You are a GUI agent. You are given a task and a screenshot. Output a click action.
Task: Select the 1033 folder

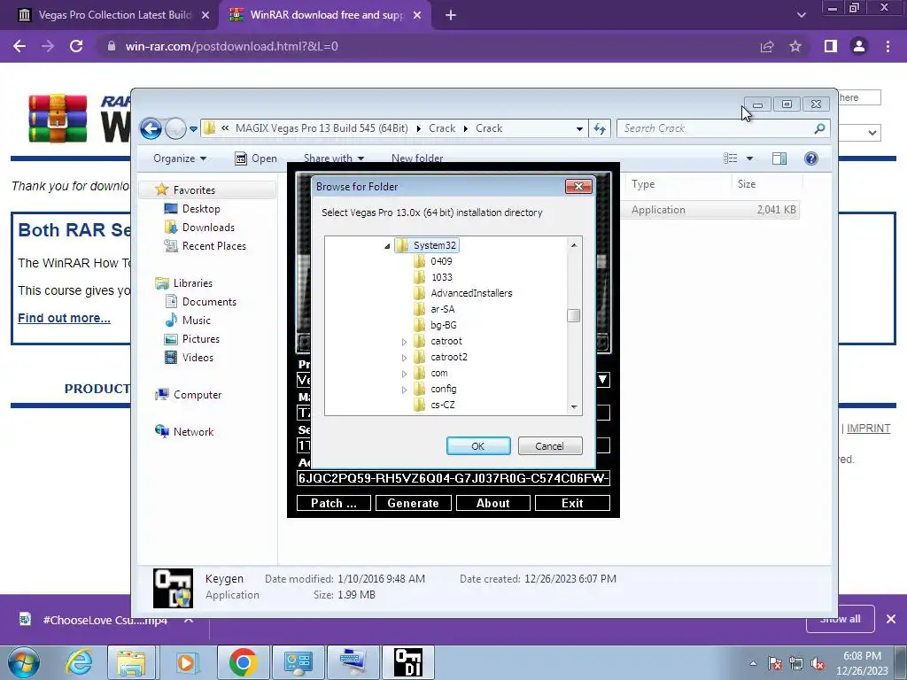(x=441, y=277)
